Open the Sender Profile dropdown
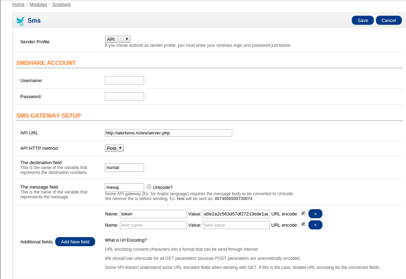Image resolution: width=406 pixels, height=279 pixels. pyautogui.click(x=117, y=39)
